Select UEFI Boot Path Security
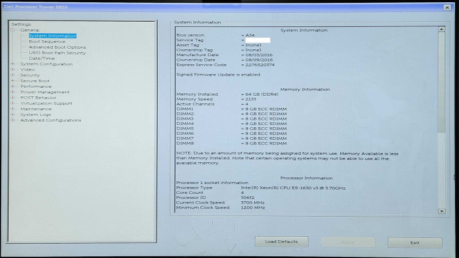Viewport: 459px width, 258px height. point(57,53)
